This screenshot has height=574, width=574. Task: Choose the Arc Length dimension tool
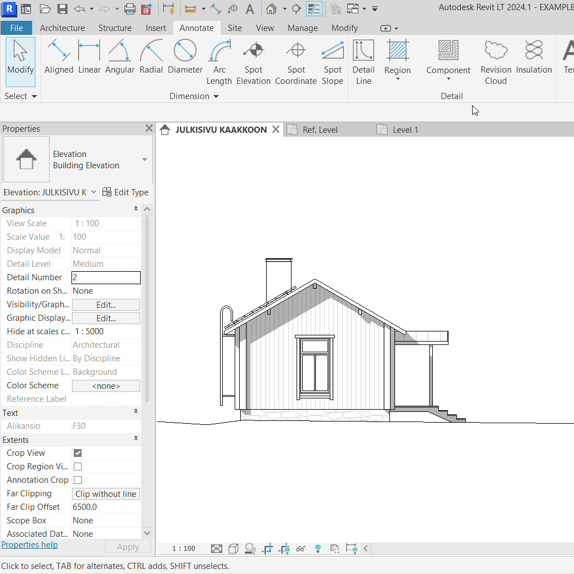219,63
